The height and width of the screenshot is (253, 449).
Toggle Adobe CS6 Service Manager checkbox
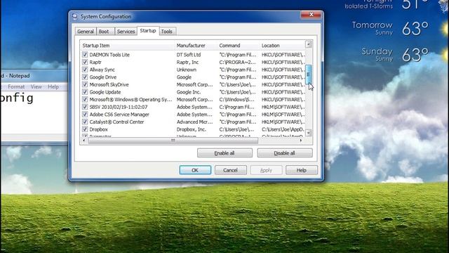[85, 114]
